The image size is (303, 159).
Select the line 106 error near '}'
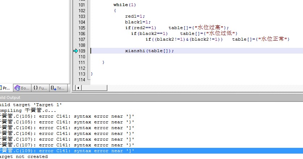coord(67,133)
